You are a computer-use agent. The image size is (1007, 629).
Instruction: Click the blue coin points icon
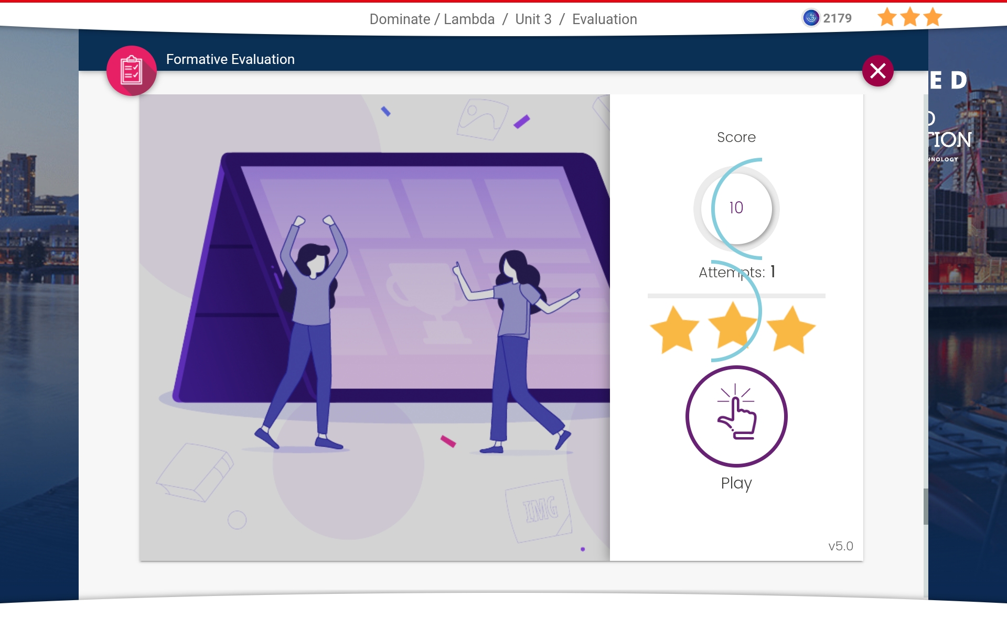pyautogui.click(x=811, y=18)
